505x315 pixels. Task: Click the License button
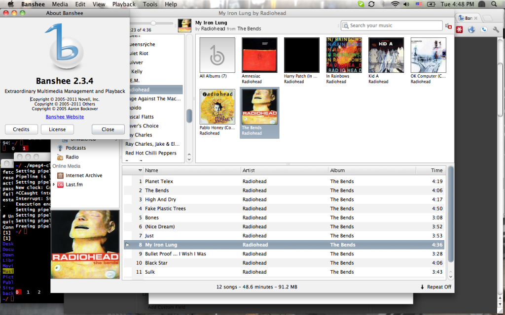click(x=57, y=129)
